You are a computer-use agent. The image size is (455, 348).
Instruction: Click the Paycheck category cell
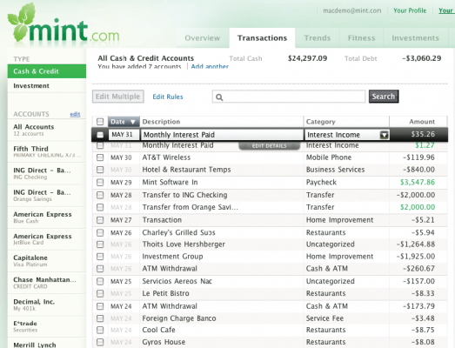[x=321, y=183]
